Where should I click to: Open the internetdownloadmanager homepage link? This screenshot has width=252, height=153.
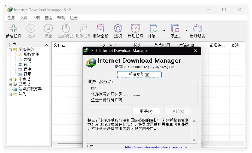[156, 147]
